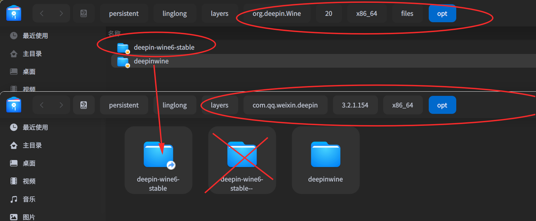
Task: Click disk icon in lower window address bar
Action: 84,105
